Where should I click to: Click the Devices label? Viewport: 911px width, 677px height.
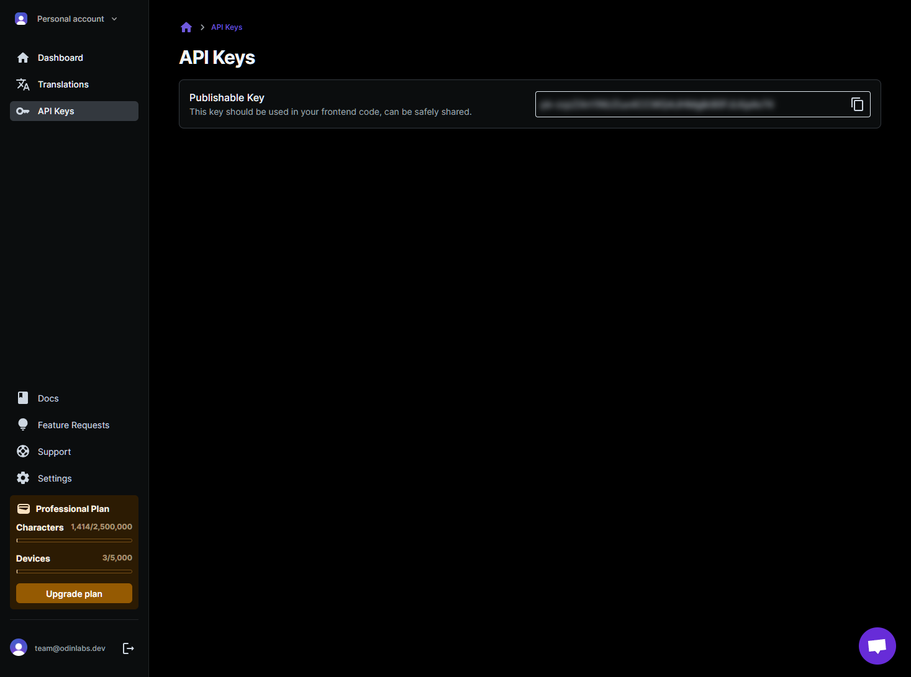tap(33, 558)
